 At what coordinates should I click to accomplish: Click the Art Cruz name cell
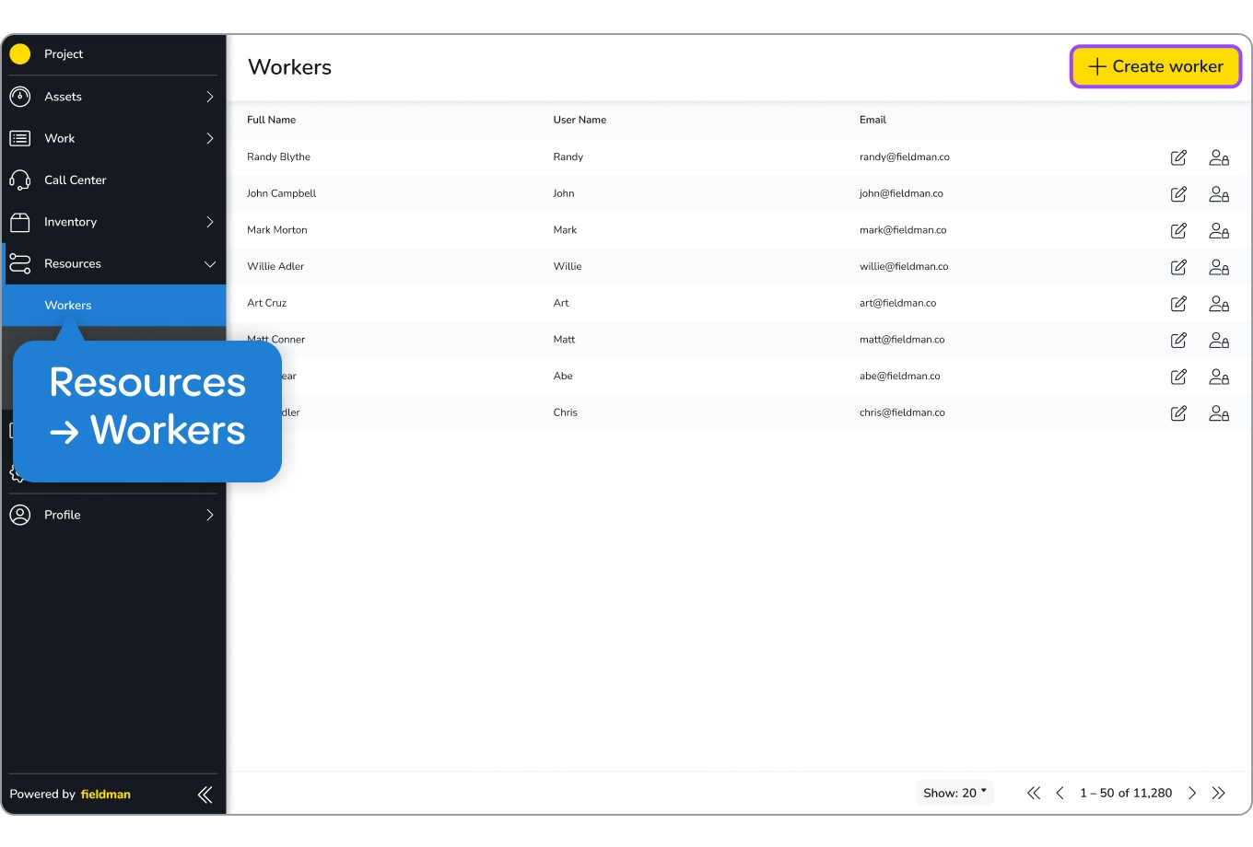tap(266, 303)
